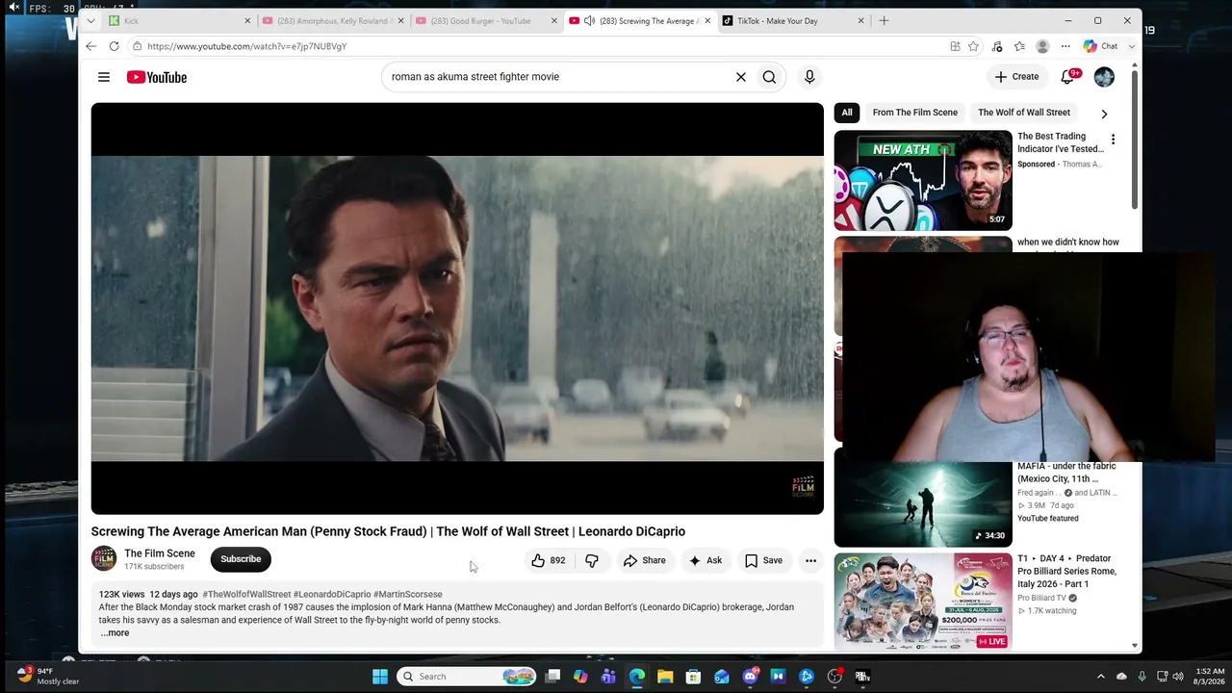Open Copilot Chat in the browser

pos(1100,46)
